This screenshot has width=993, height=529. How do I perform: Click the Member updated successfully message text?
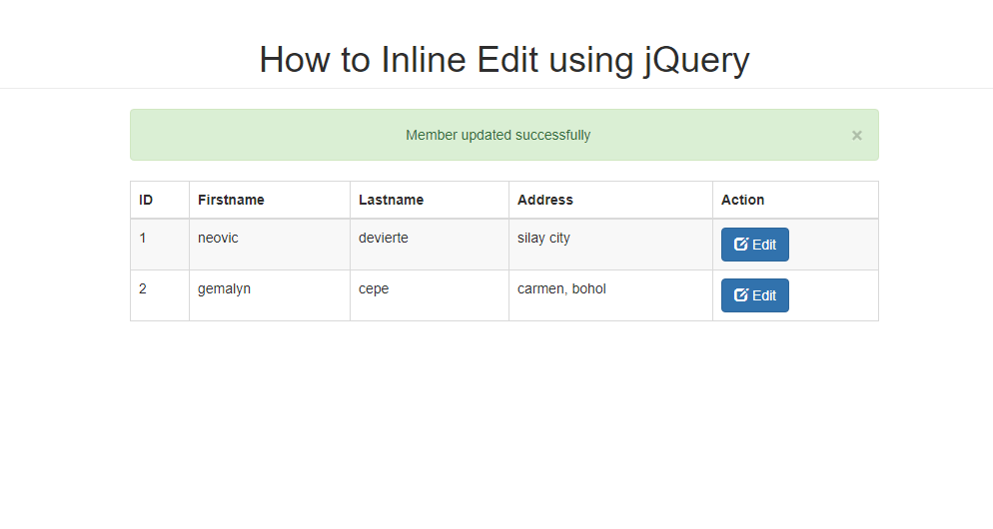click(497, 136)
